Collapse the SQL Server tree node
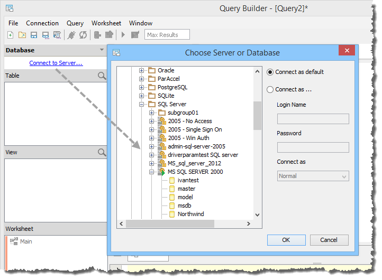This screenshot has height=280, width=382. (141, 105)
